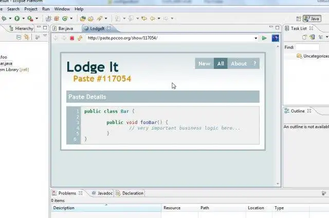This screenshot has height=218, width=329.
Task: Switch to the Bar.java editor tab
Action: coord(63,28)
